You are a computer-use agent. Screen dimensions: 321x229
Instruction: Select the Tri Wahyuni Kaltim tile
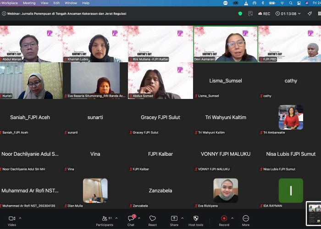point(226,117)
